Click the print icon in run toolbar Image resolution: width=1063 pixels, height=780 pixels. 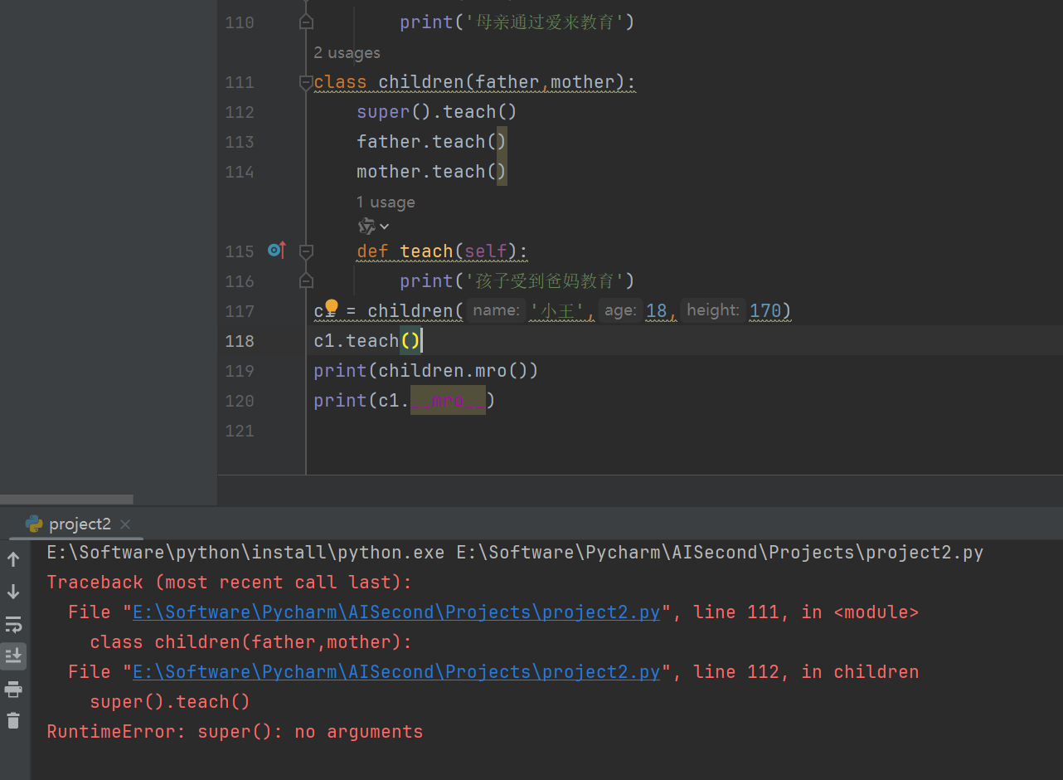tap(13, 689)
